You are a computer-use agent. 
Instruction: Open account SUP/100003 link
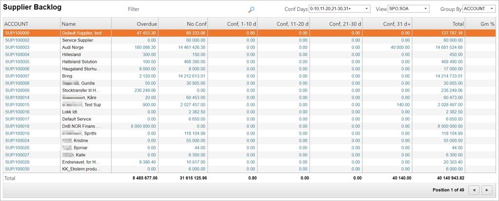pyautogui.click(x=17, y=47)
